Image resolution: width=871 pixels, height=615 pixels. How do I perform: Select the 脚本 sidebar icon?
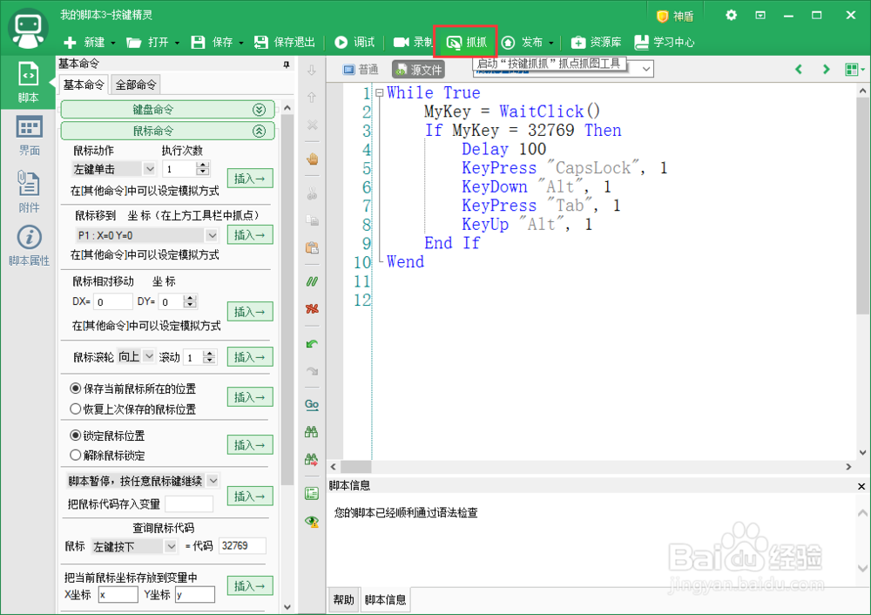pos(29,81)
